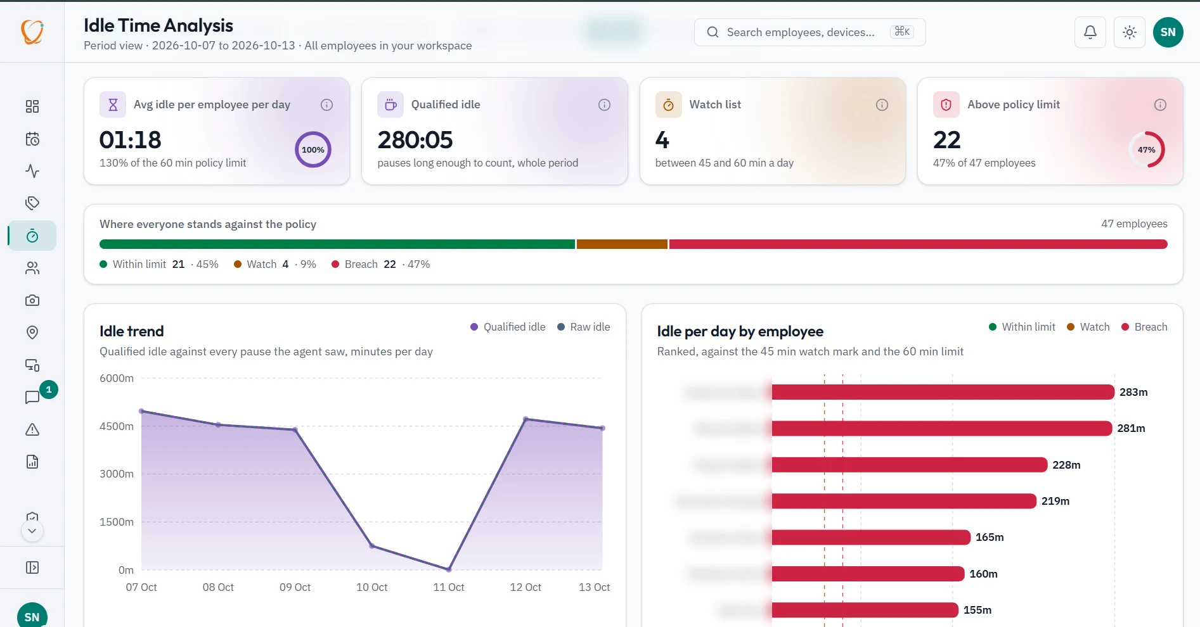Collapse the sidebar with panel toggle icon
Viewport: 1200px width, 627px height.
(32, 567)
